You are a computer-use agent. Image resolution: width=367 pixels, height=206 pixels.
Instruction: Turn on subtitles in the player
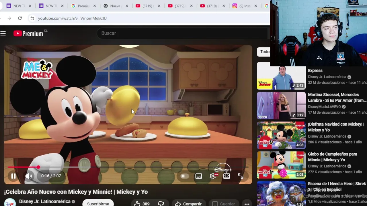tap(199, 176)
